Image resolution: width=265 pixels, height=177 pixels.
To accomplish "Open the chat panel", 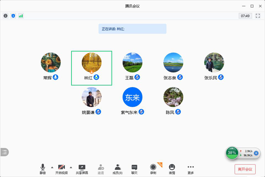I will 134,169.
